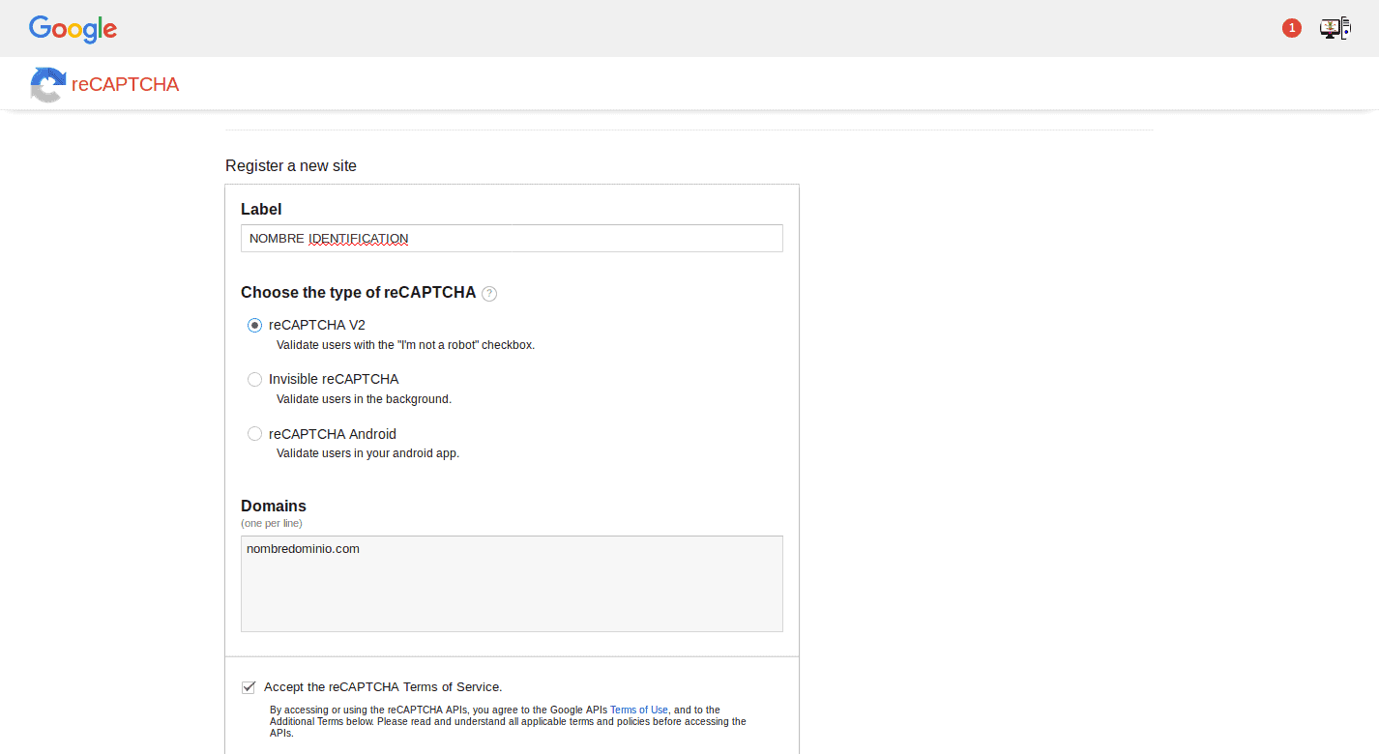
Task: Click "Validate users in your android app." text
Action: pyautogui.click(x=367, y=453)
